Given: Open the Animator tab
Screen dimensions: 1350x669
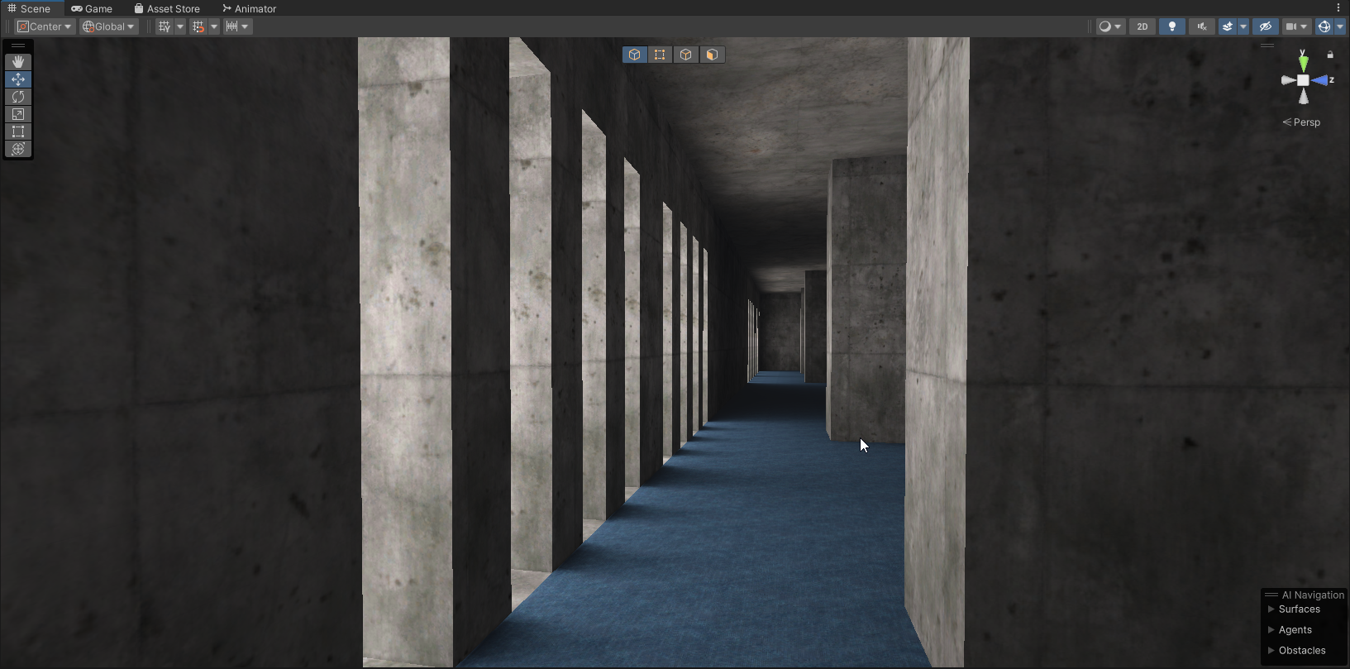Looking at the screenshot, I should click(x=249, y=8).
